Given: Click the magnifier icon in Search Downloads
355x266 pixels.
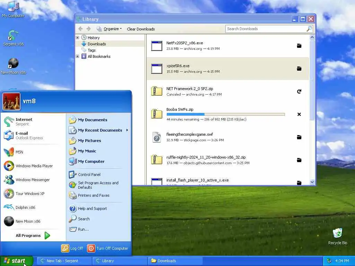Looking at the screenshot, I should point(309,29).
